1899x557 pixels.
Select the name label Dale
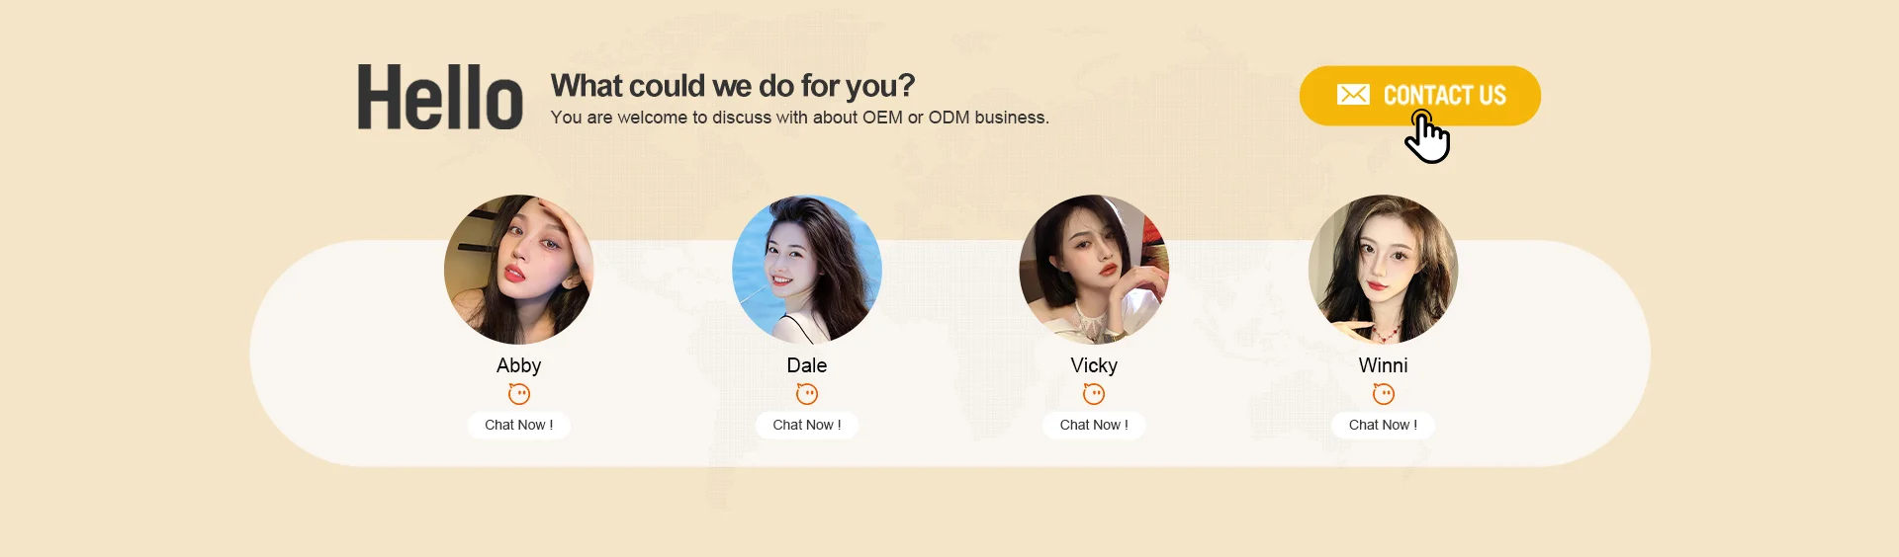tap(807, 365)
